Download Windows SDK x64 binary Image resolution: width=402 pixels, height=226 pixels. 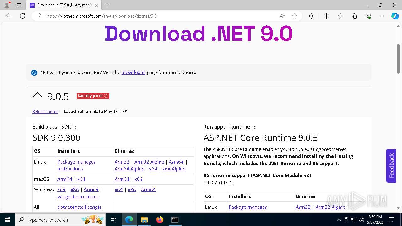click(x=119, y=190)
